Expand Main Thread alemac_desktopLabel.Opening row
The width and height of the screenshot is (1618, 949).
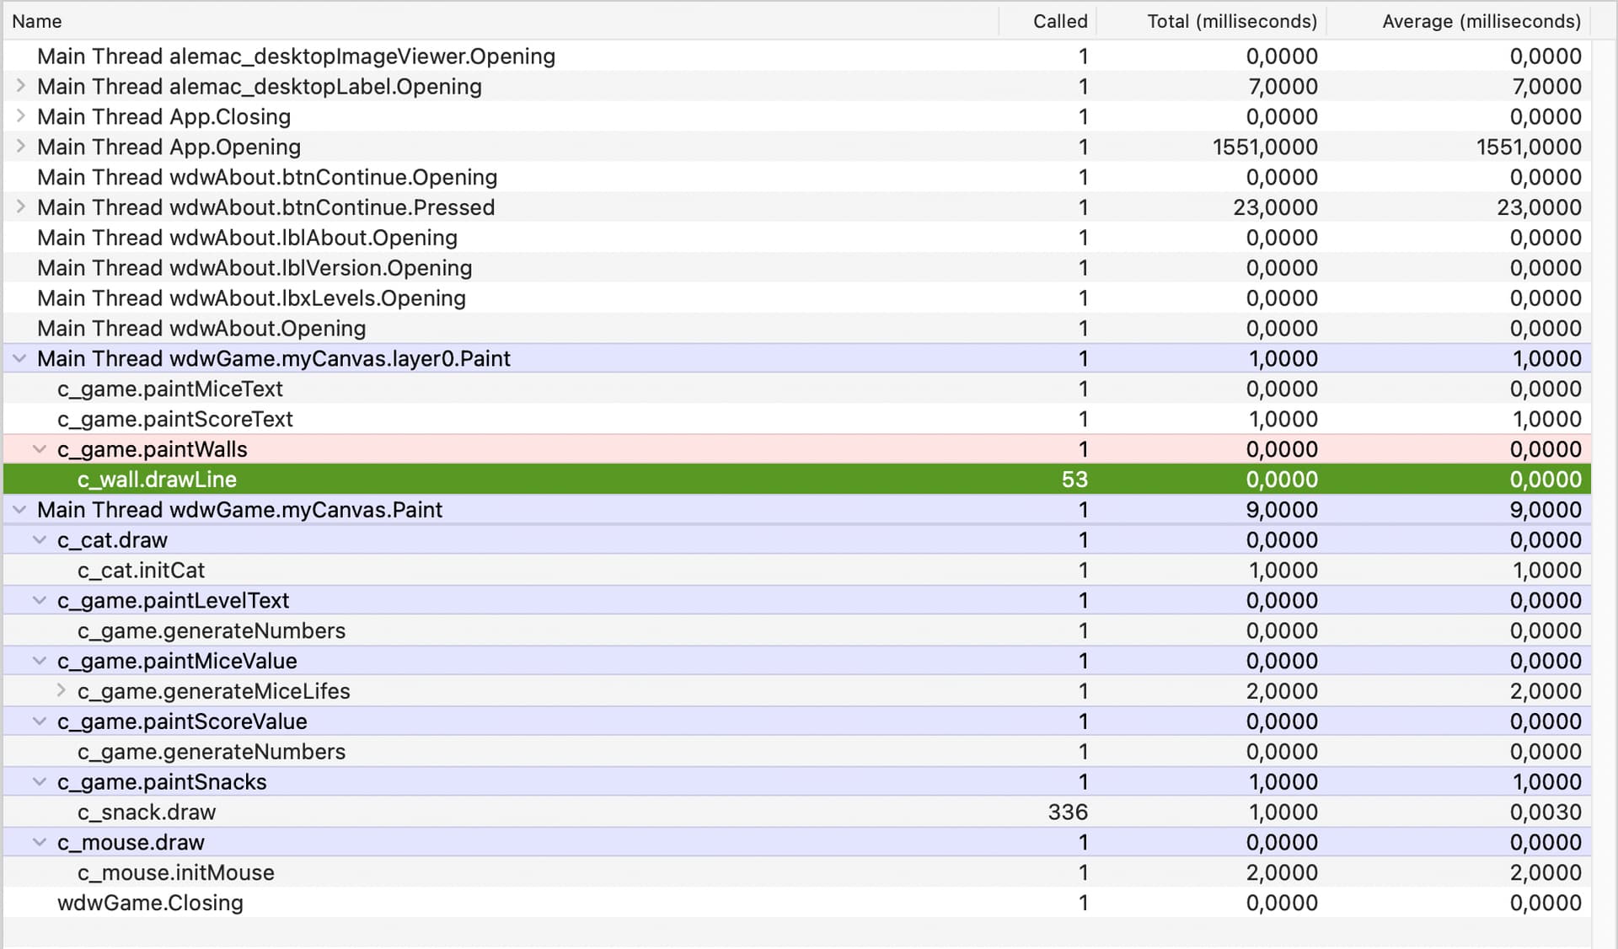point(21,86)
